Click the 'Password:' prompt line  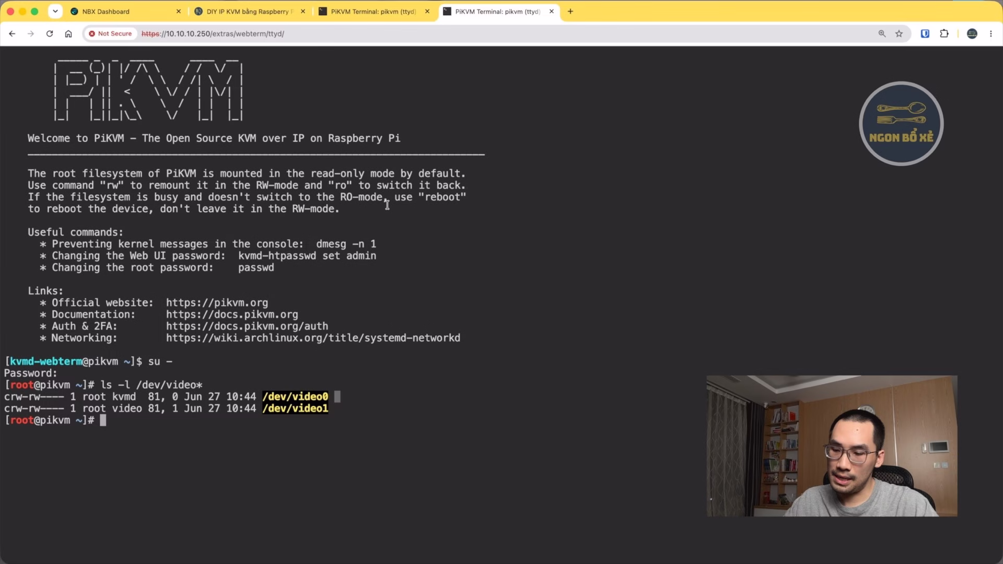30,373
